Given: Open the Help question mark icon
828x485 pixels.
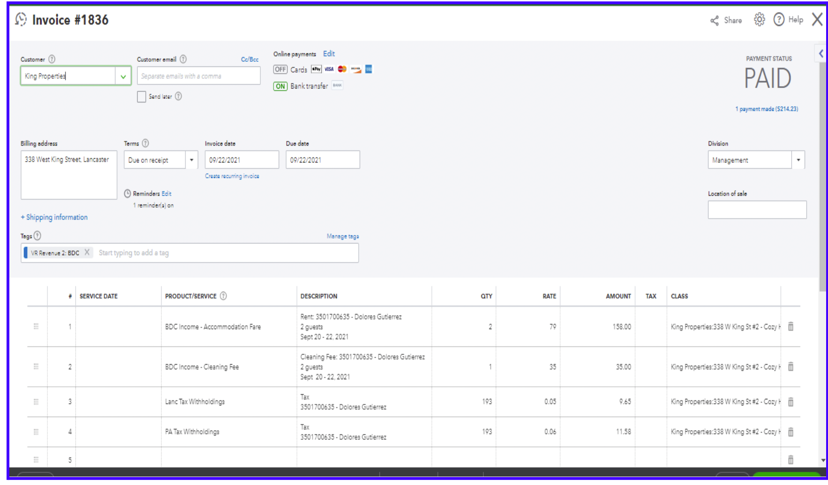Looking at the screenshot, I should point(778,20).
